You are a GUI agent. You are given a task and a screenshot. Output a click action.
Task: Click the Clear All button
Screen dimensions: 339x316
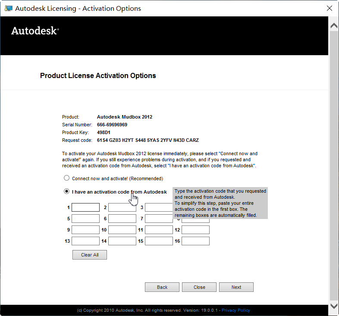click(90, 255)
